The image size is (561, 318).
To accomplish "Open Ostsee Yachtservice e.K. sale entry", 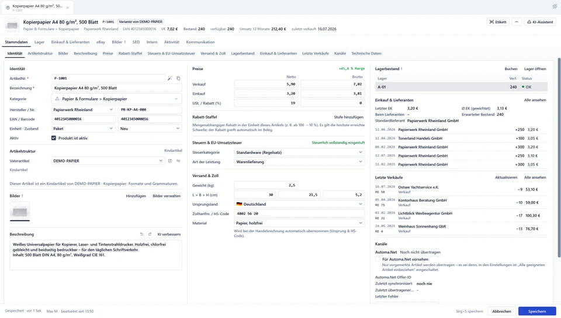I will tap(461, 189).
